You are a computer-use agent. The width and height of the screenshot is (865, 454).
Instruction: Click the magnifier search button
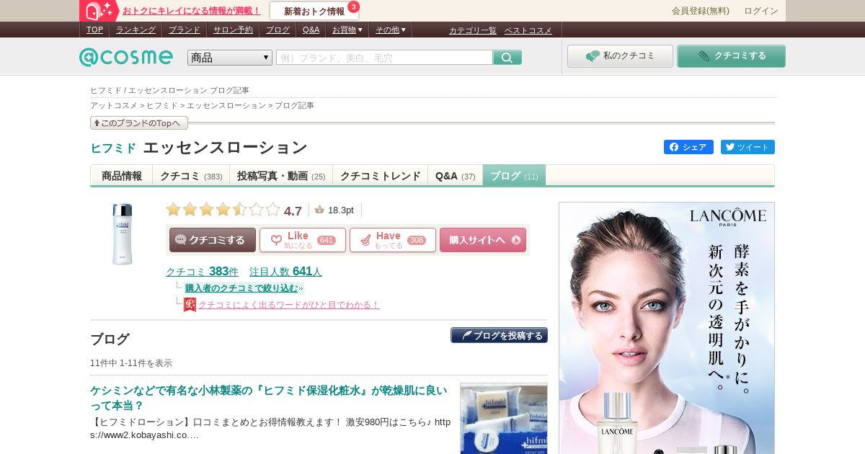point(507,58)
